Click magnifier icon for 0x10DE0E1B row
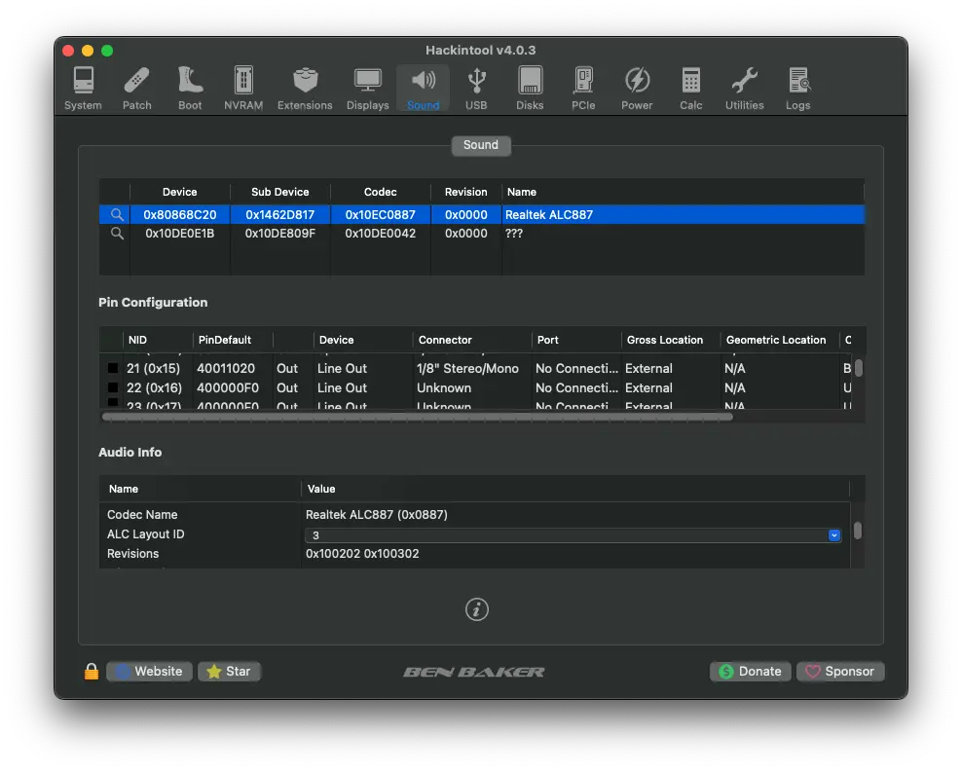Screen dimensions: 962x771 (x=117, y=233)
